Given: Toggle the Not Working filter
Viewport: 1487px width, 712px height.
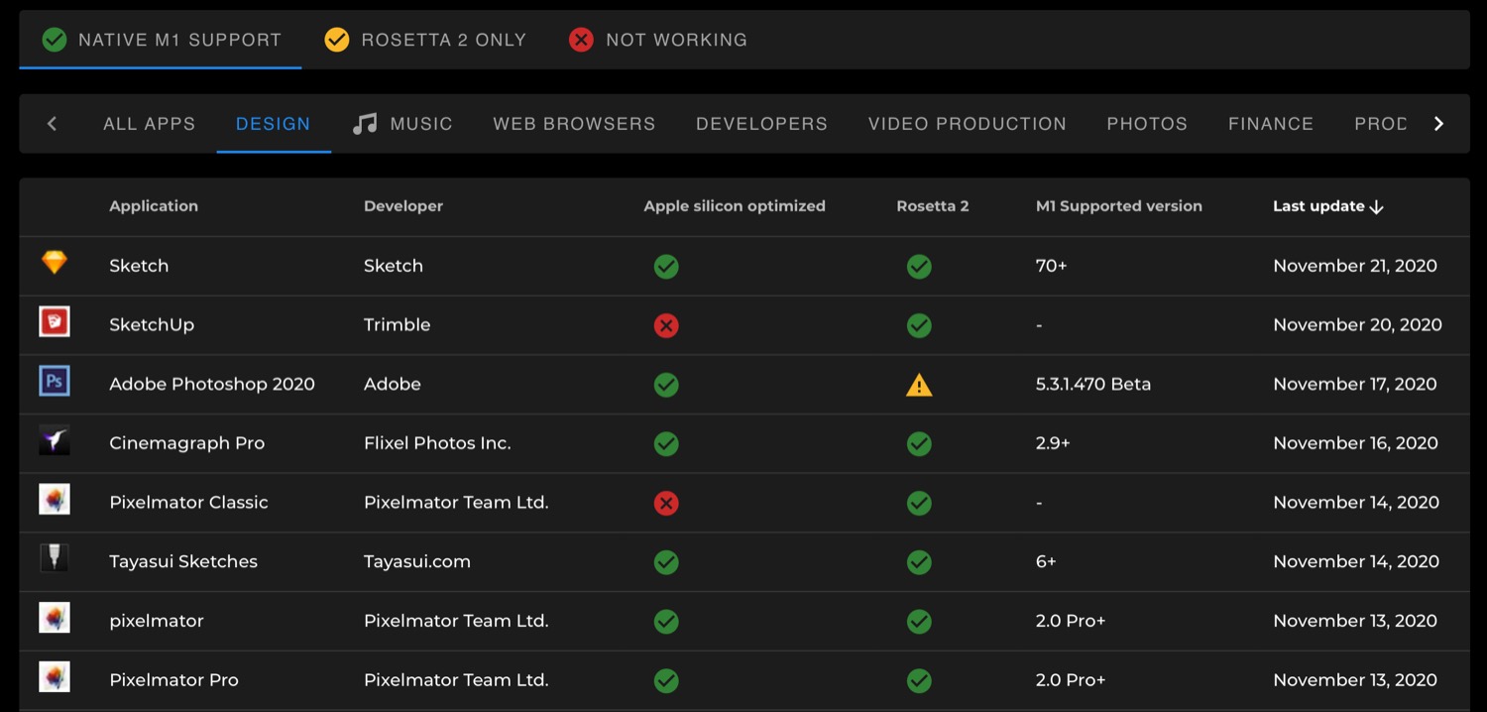Looking at the screenshot, I should (658, 40).
